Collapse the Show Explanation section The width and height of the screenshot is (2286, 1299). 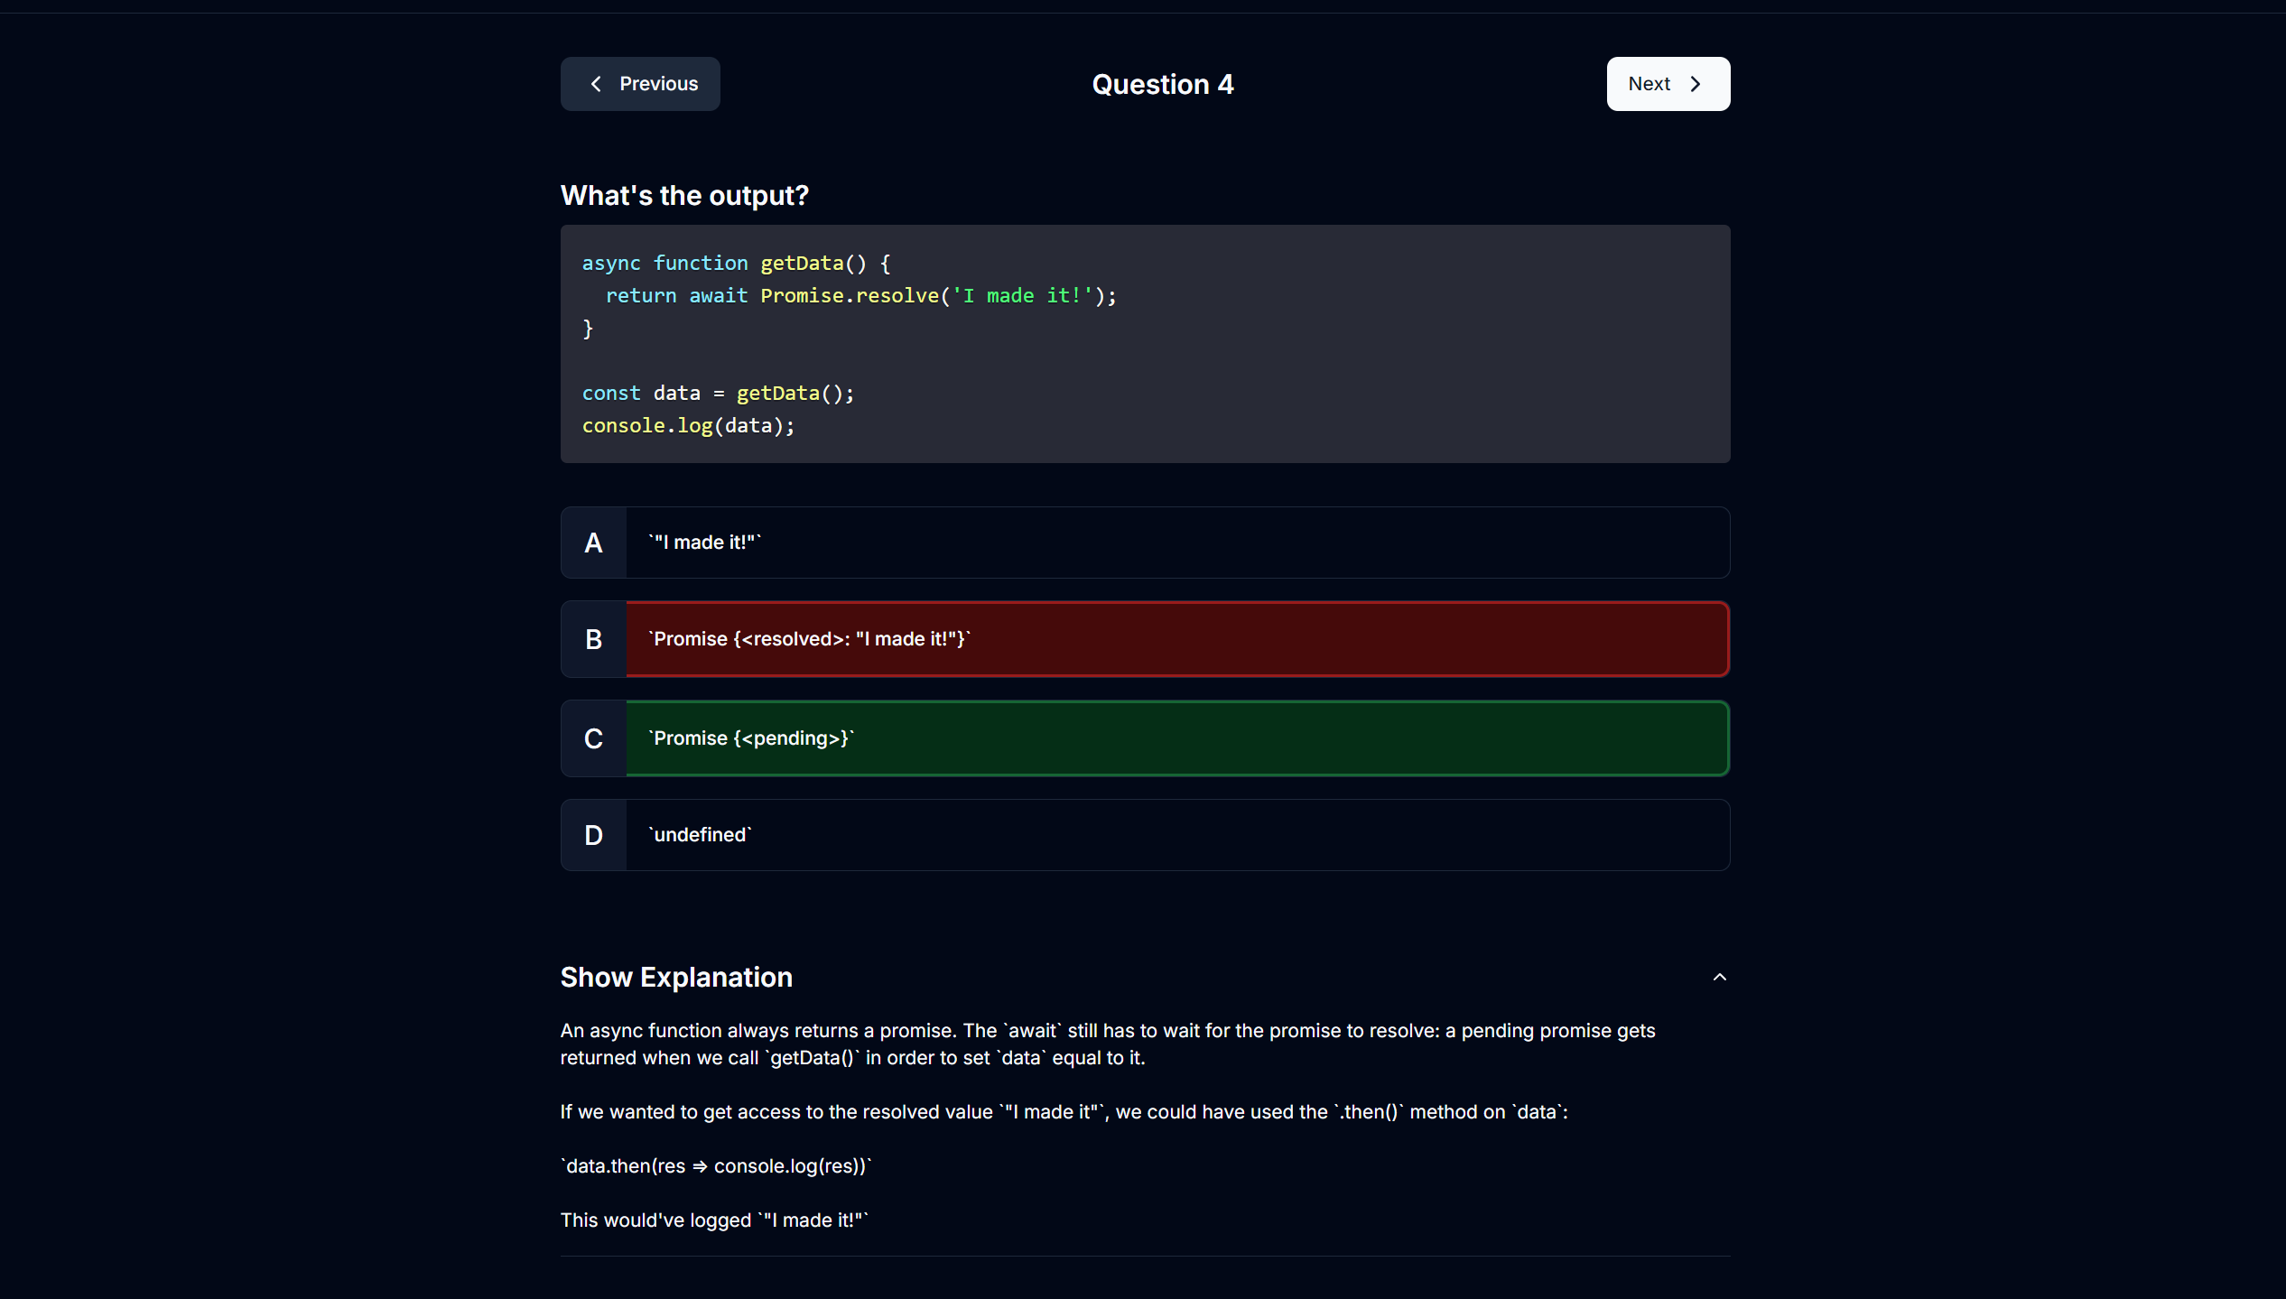point(1145,977)
